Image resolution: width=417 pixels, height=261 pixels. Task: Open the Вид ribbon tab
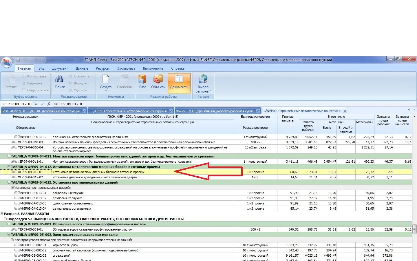pyautogui.click(x=41, y=68)
